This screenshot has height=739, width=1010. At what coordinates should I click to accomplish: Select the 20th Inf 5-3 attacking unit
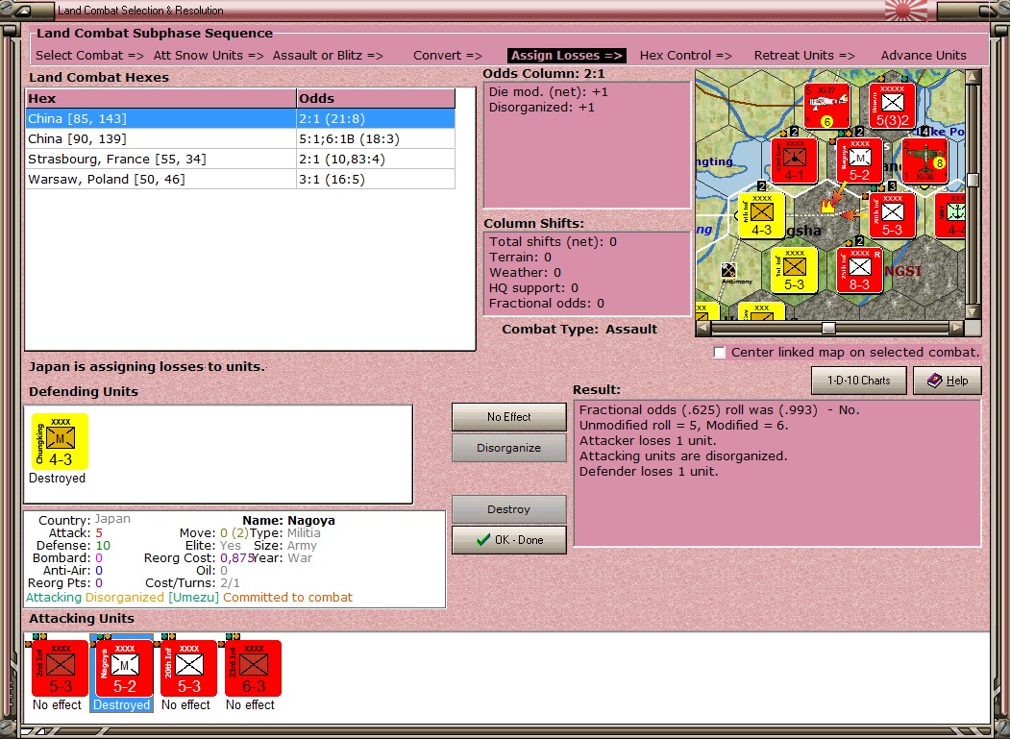coord(188,668)
